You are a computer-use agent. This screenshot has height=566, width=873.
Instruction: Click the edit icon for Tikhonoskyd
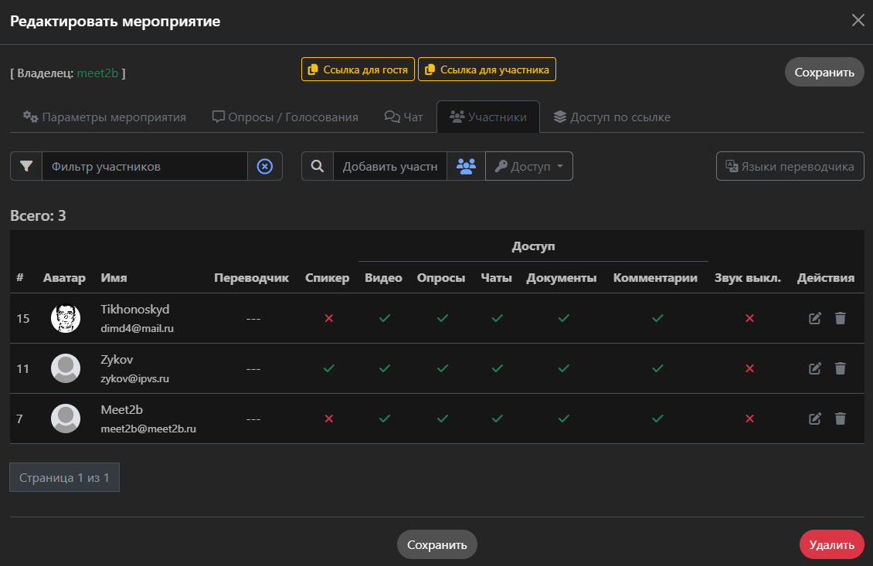[x=814, y=318]
